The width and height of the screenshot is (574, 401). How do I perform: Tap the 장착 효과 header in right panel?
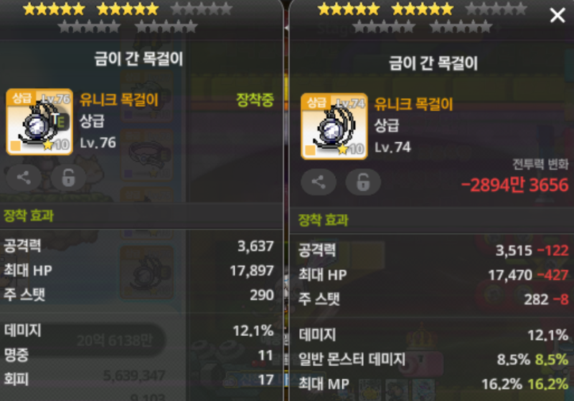click(324, 220)
